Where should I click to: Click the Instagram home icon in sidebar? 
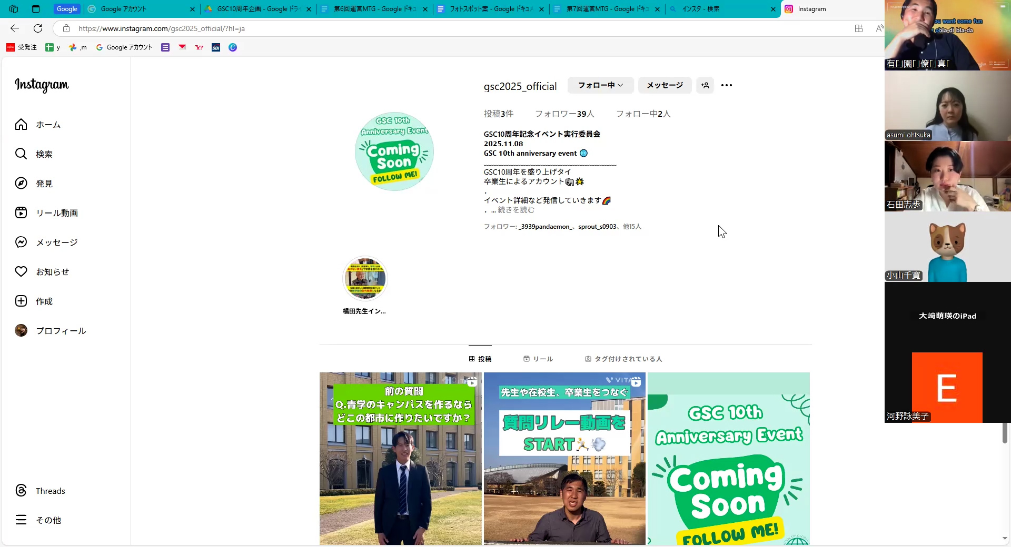(x=21, y=125)
